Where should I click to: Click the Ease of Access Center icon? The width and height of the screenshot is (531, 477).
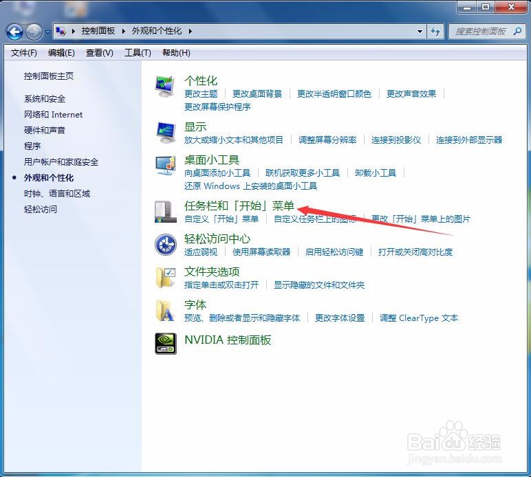166,245
